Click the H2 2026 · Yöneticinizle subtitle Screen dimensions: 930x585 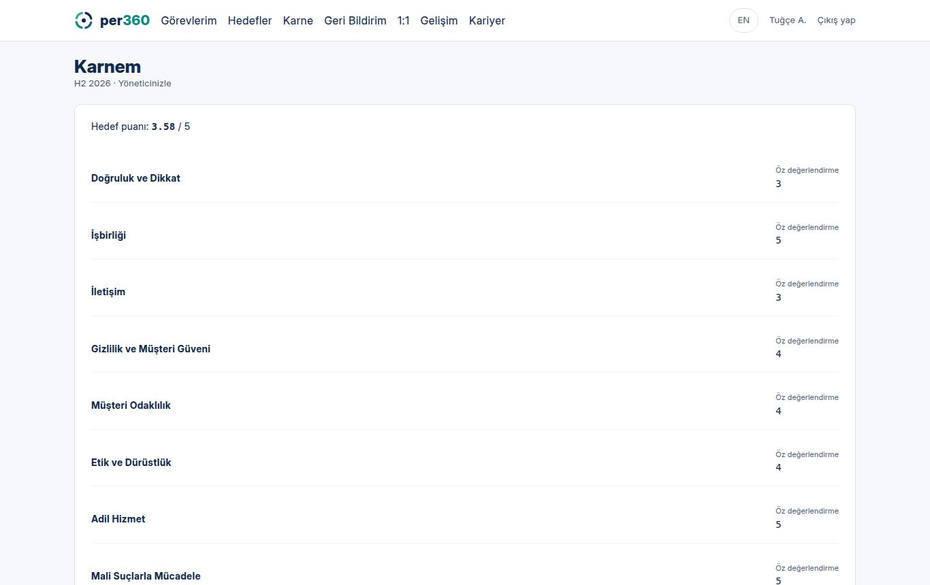pyautogui.click(x=123, y=84)
